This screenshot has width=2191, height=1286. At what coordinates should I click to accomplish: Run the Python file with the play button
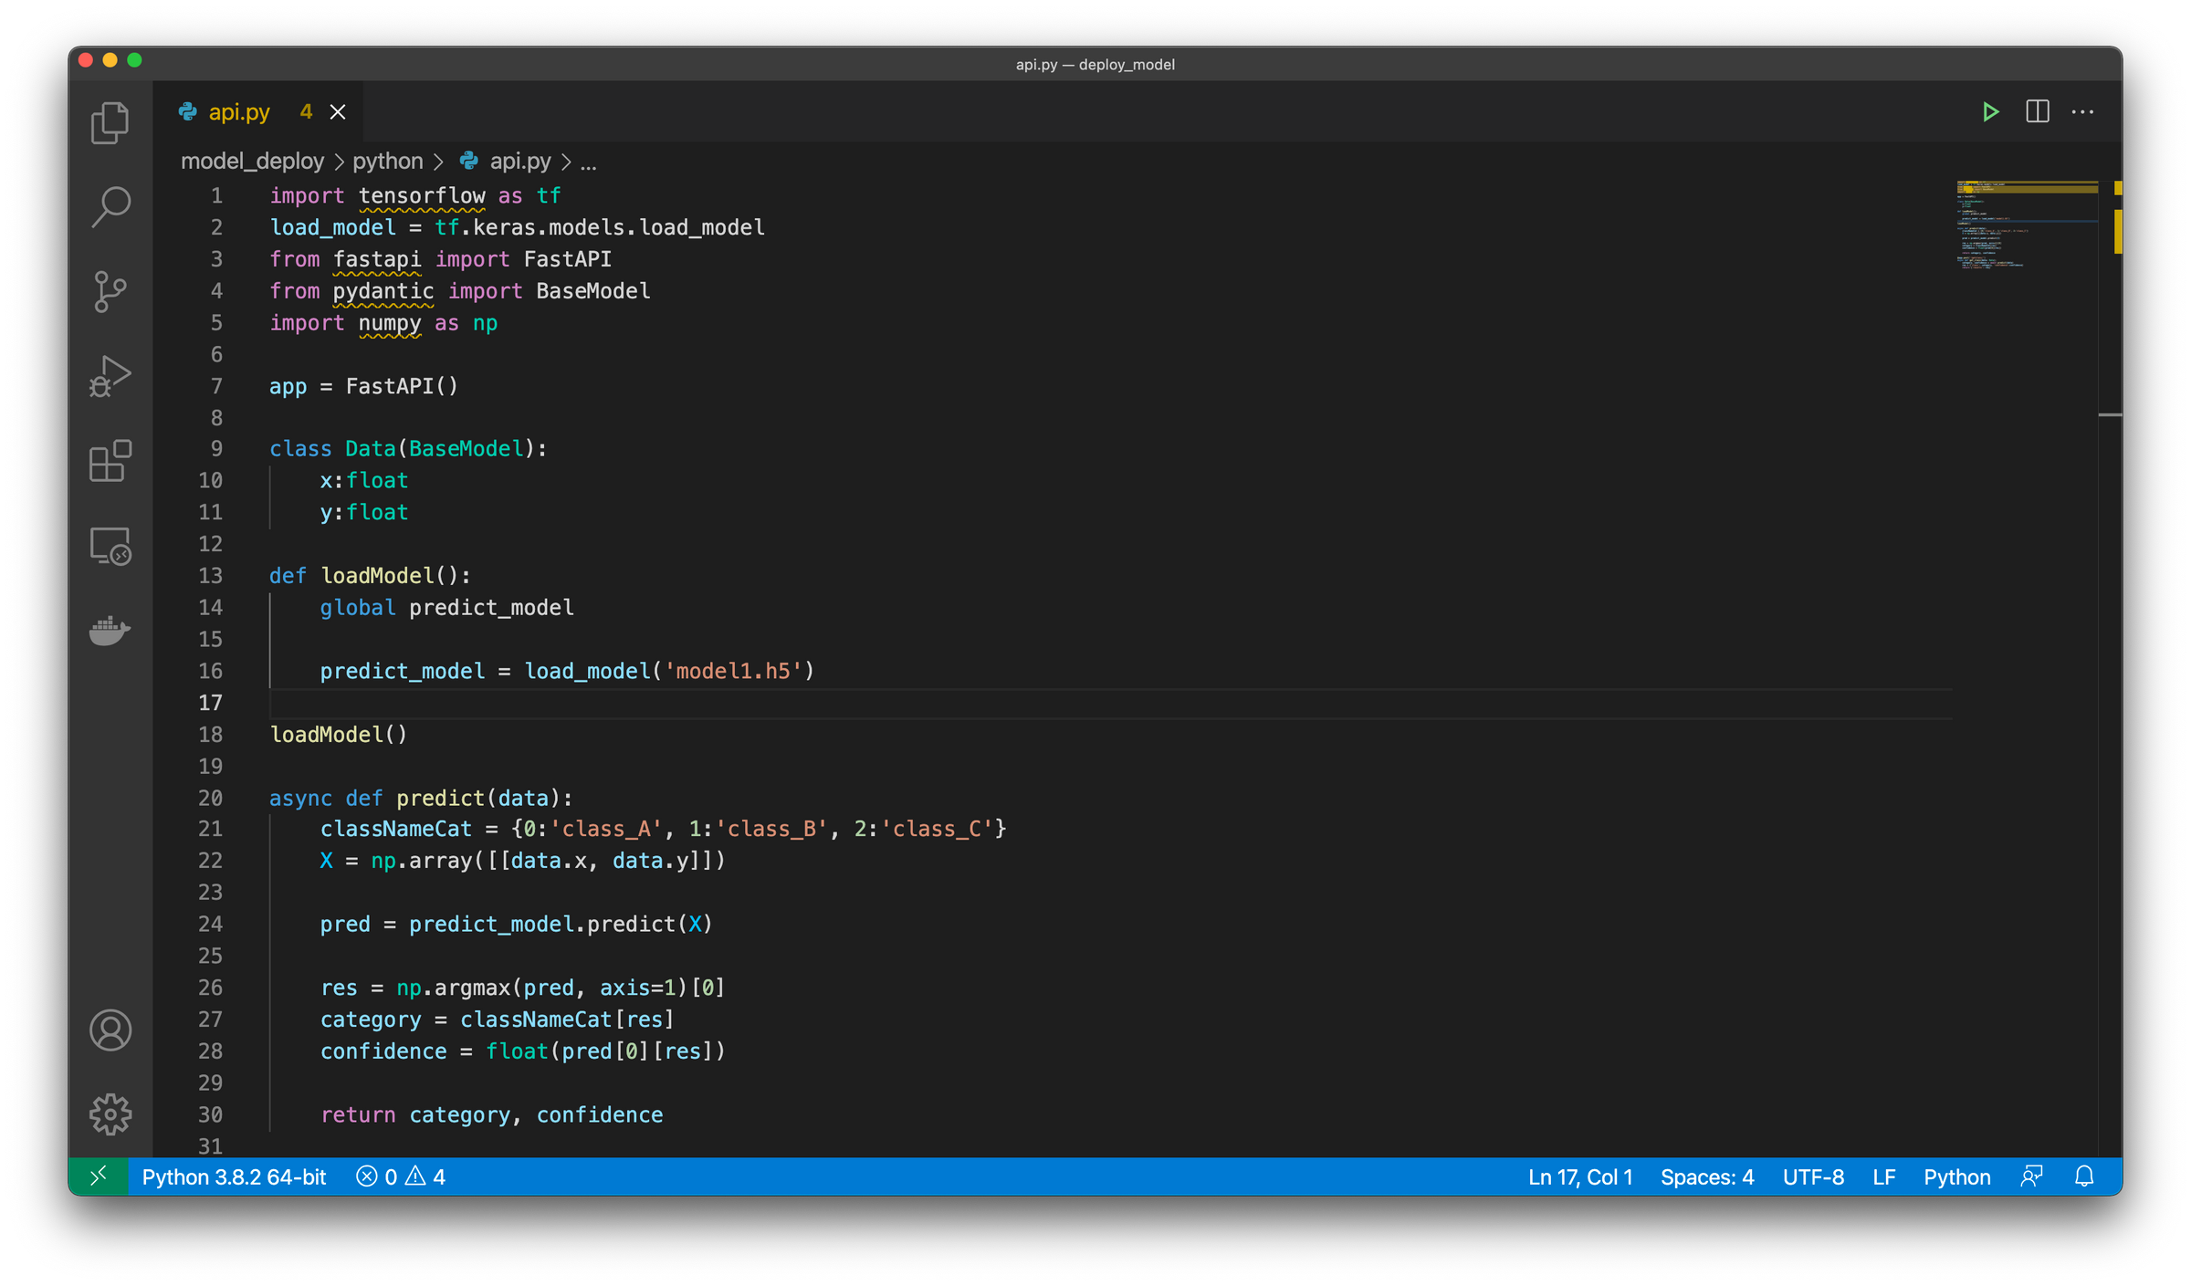click(x=1991, y=111)
